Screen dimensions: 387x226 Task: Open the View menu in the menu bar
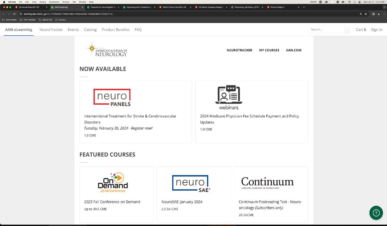click(34, 2)
